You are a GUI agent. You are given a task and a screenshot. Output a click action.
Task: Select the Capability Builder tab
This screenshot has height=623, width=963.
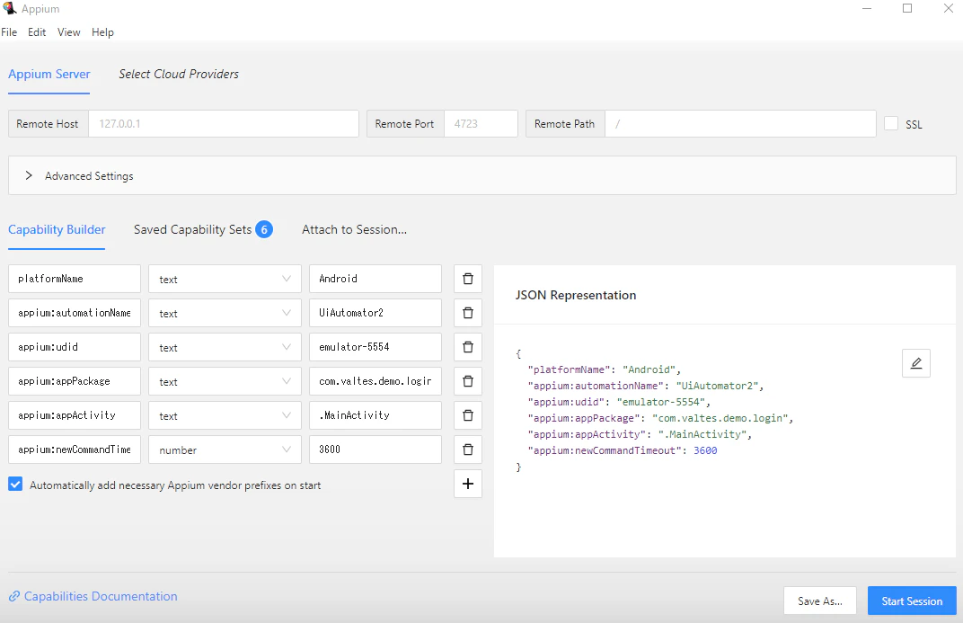57,229
